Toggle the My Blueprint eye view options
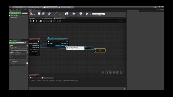This screenshot has height=97, width=173. (26, 43)
